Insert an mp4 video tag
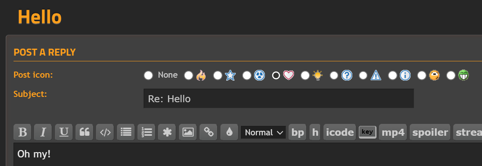Screen dimensions: 482x166 coord(393,132)
